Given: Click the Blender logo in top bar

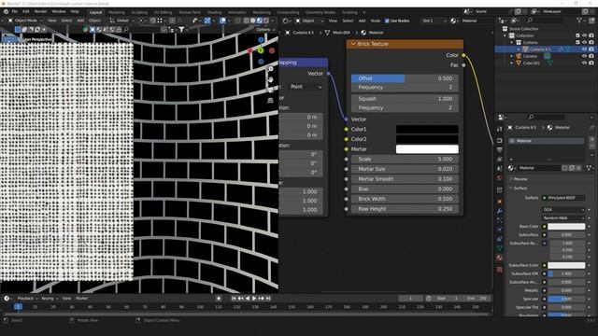Looking at the screenshot, I should pyautogui.click(x=6, y=12).
